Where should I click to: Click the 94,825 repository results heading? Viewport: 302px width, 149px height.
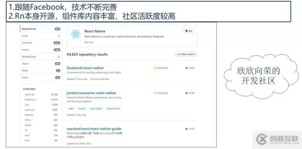pos(87,54)
